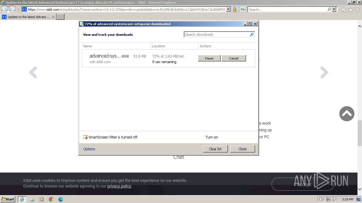This screenshot has width=362, height=203.
Task: Click the previous slide left arrow
Action: [x=33, y=72]
